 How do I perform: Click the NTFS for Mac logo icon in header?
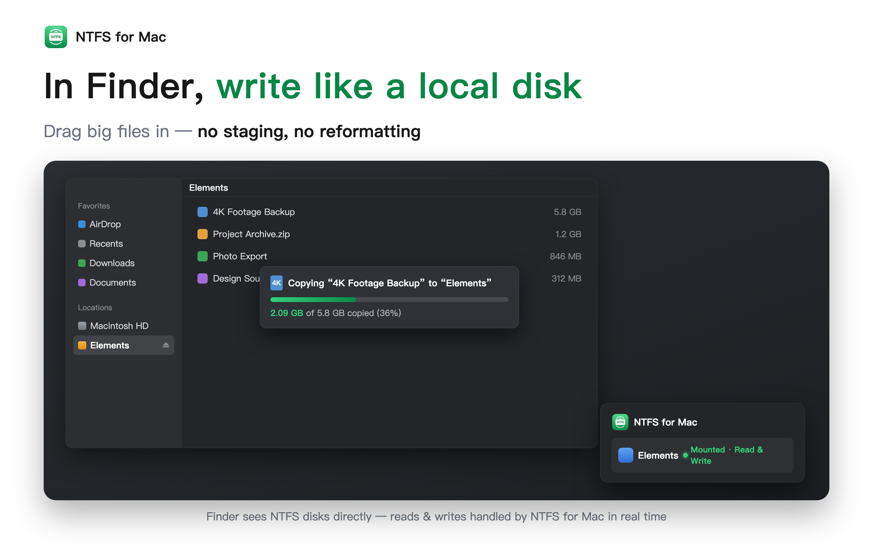click(56, 37)
